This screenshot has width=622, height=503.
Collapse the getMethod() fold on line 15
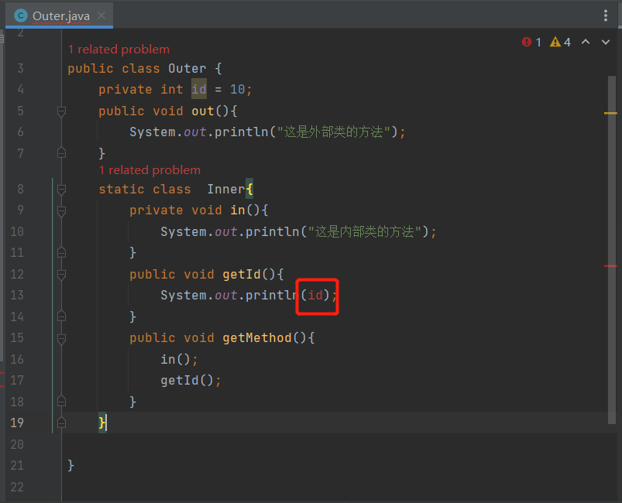[61, 338]
